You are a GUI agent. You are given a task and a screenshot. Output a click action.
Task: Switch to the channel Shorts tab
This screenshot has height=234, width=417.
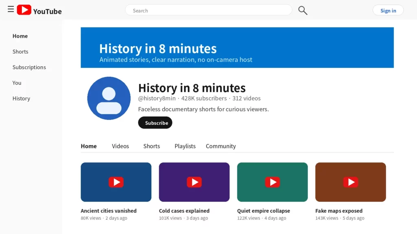coord(151,146)
